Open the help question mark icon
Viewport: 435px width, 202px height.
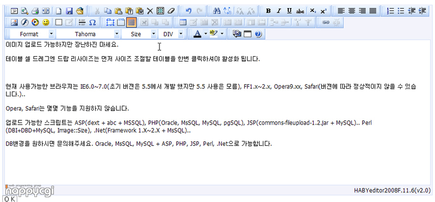pos(258,34)
